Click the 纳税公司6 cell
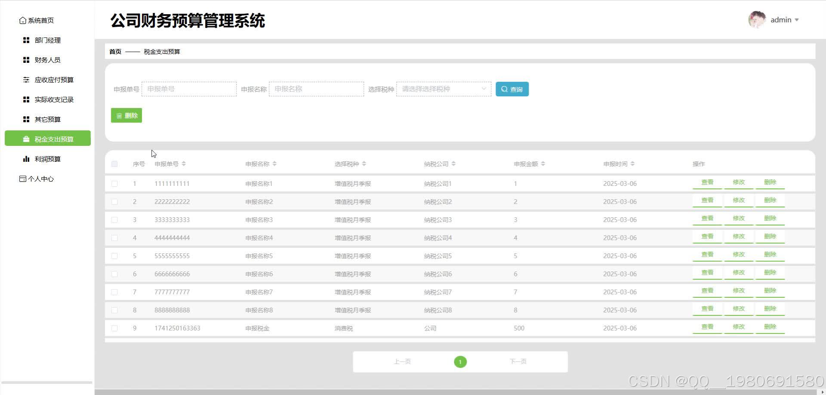The height and width of the screenshot is (395, 826). click(438, 274)
